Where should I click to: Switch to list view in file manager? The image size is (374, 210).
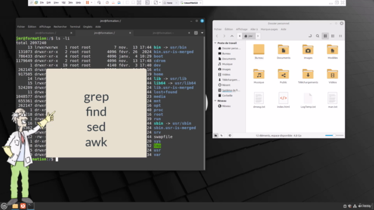[333, 36]
